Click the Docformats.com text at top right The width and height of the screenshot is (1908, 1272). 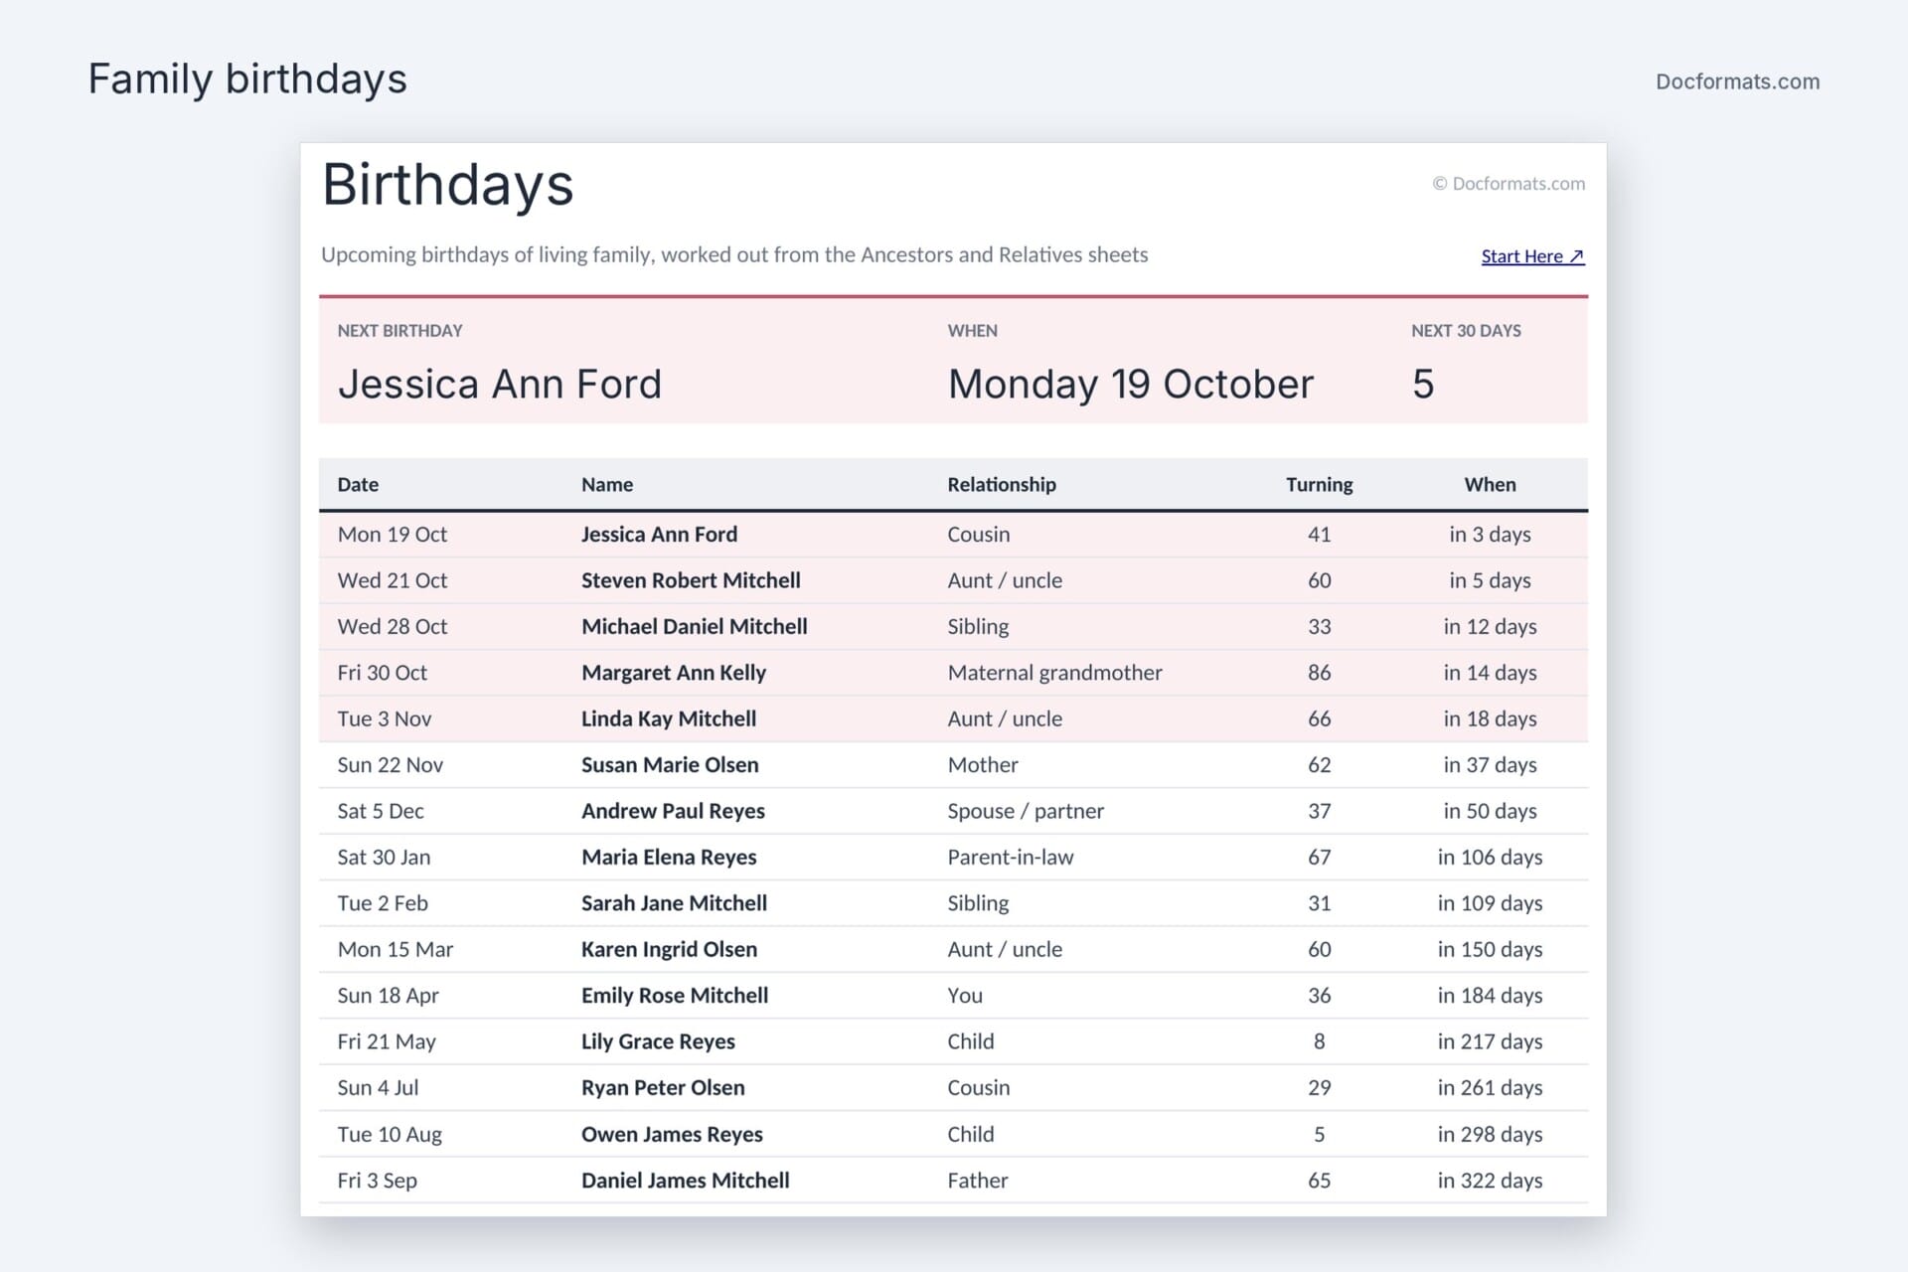click(1737, 81)
